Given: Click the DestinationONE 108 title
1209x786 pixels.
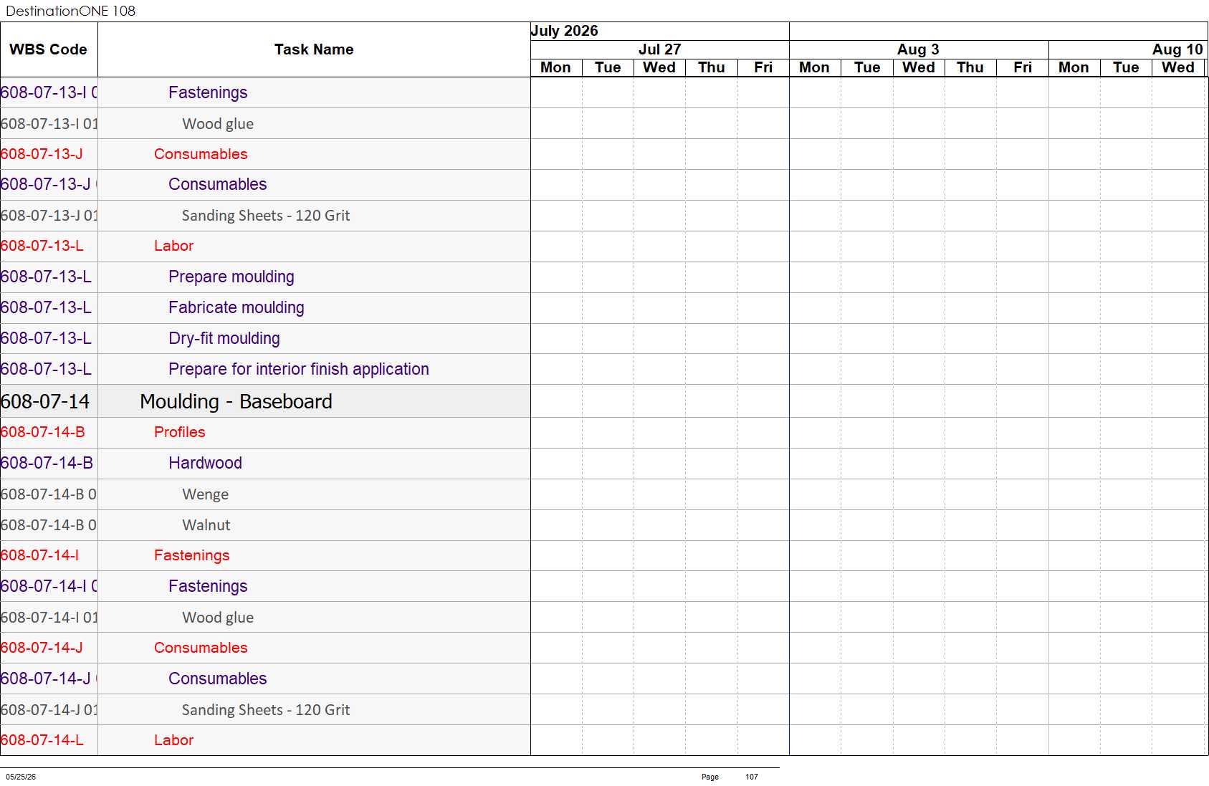Looking at the screenshot, I should [x=70, y=11].
